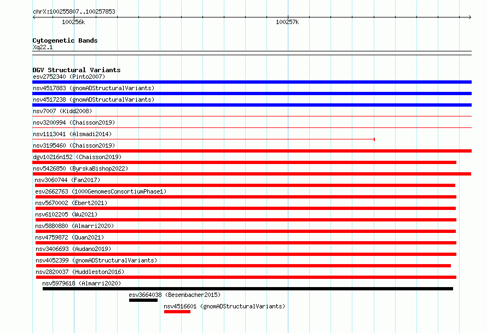Click the blue bar under nsv4517883
This screenshot has width=487, height=333.
[252, 94]
